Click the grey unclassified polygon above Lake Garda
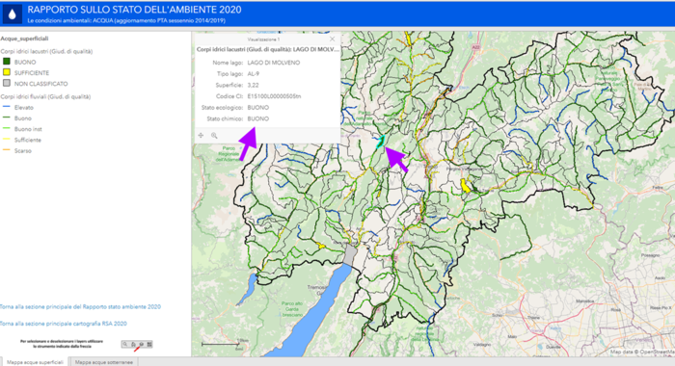Screen dimensions: 675x366 pos(350,255)
